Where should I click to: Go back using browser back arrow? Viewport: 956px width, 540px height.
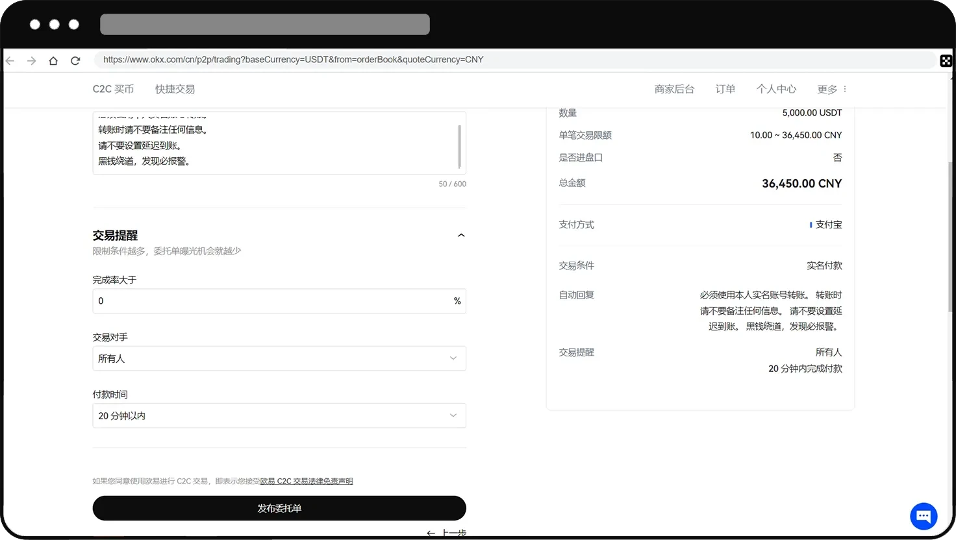[10, 60]
